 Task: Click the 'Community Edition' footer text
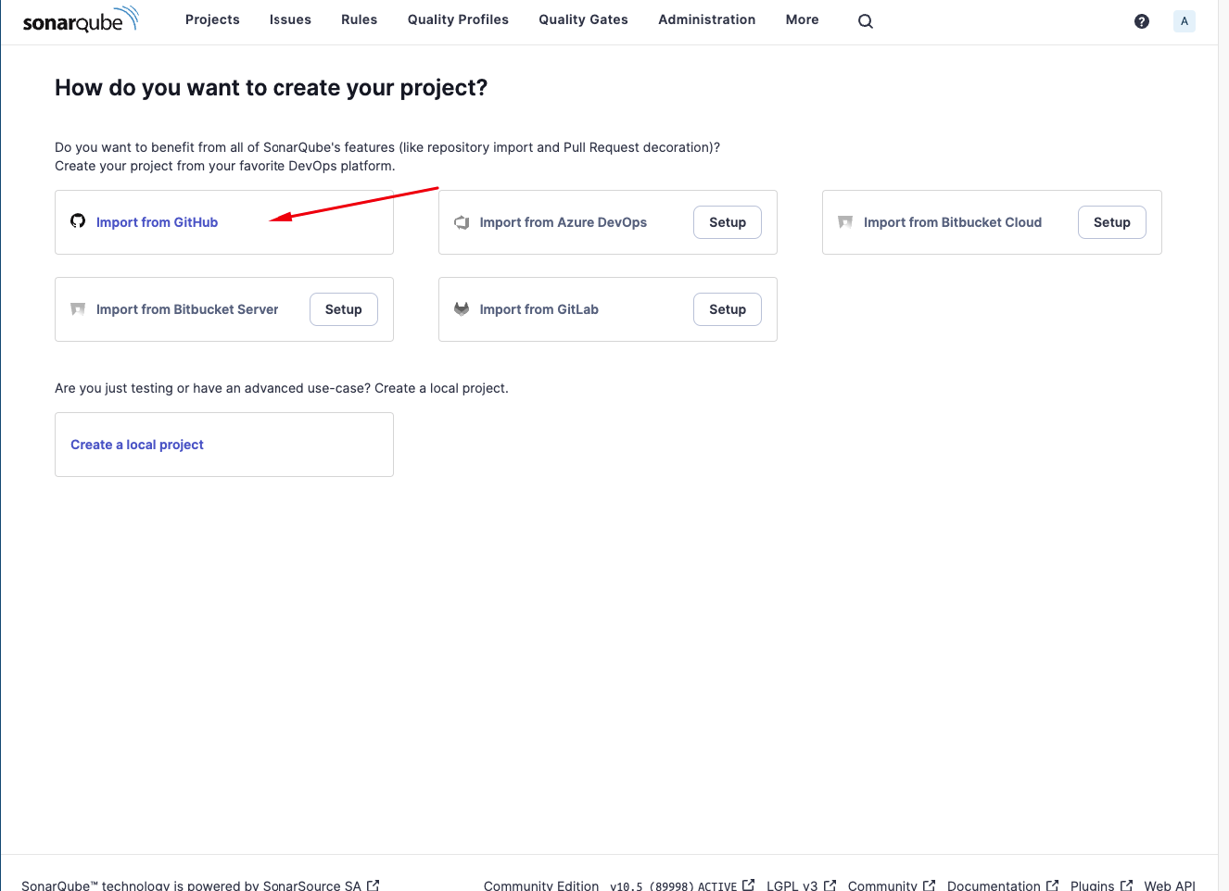[x=541, y=885]
